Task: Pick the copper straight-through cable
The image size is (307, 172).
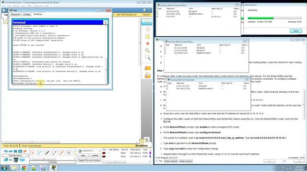Action: [x=47, y=153]
